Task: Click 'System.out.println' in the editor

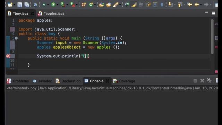Action: click(58, 56)
